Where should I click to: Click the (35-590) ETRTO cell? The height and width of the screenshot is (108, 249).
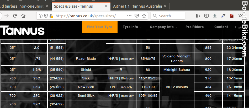tap(57, 70)
